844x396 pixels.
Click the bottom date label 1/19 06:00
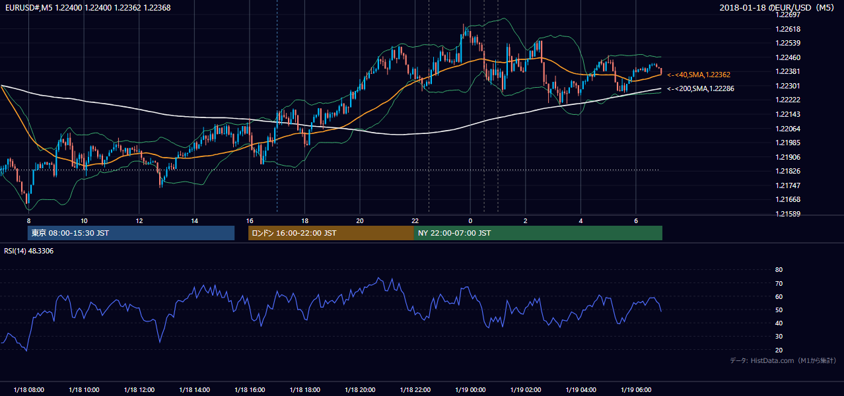(x=636, y=390)
